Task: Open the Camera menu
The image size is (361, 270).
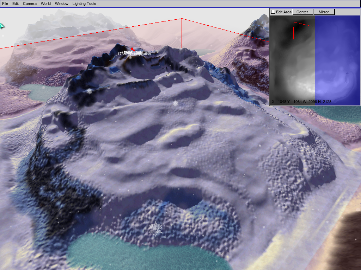Action: 30,4
